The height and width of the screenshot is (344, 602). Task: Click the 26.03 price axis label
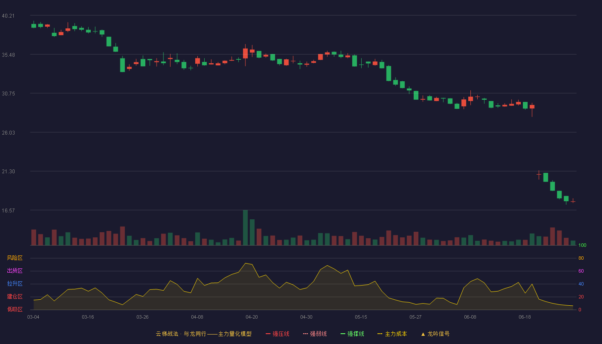[x=8, y=132]
